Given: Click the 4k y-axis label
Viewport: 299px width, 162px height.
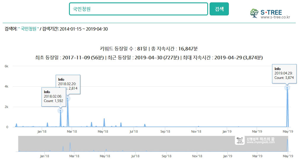Looking at the screenshot, I should coord(7,87).
